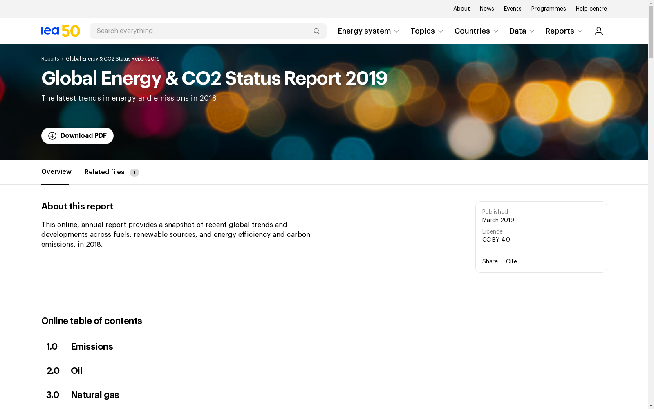Click the 'About this report' heading

click(x=77, y=207)
